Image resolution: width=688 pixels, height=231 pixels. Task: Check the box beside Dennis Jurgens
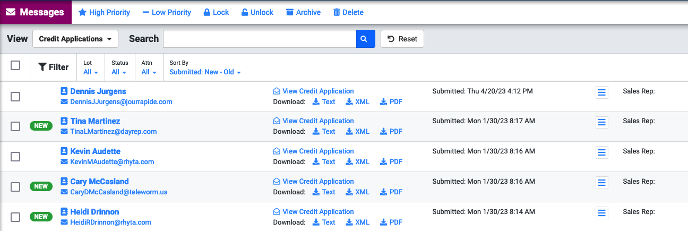click(x=15, y=96)
